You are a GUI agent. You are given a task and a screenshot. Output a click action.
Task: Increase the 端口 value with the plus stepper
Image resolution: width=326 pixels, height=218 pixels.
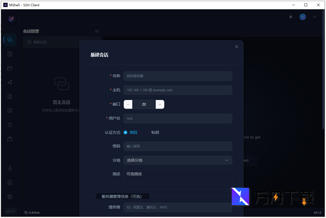(x=160, y=104)
